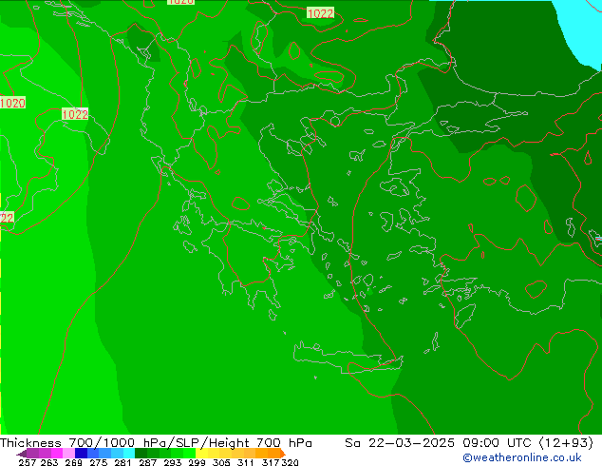Click the '1022' label over western Italy coast
This screenshot has width=602, height=466.
click(x=75, y=114)
